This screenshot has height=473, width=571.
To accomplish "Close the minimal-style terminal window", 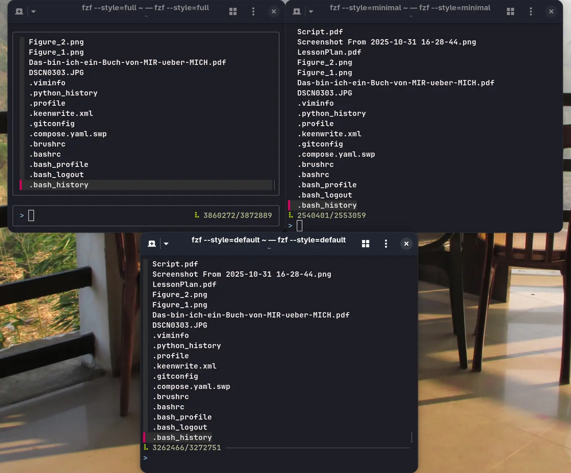I will [x=551, y=11].
